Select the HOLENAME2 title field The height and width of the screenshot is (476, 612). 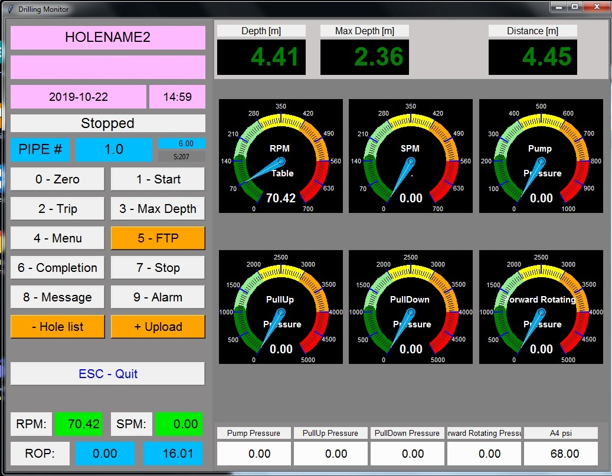coord(108,38)
